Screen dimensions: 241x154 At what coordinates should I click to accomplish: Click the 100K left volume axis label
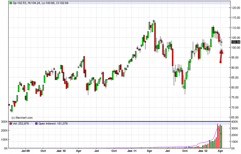pyautogui.click(x=4, y=139)
